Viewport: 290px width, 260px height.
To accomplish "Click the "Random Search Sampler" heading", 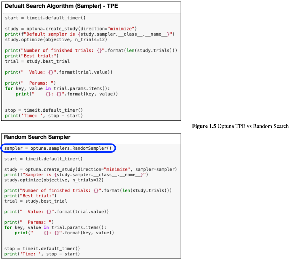I will tap(37, 137).
